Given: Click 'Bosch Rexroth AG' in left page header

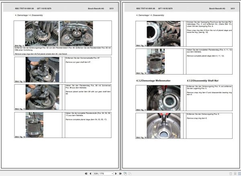Looking at the screenshot, I should pos(96,8).
